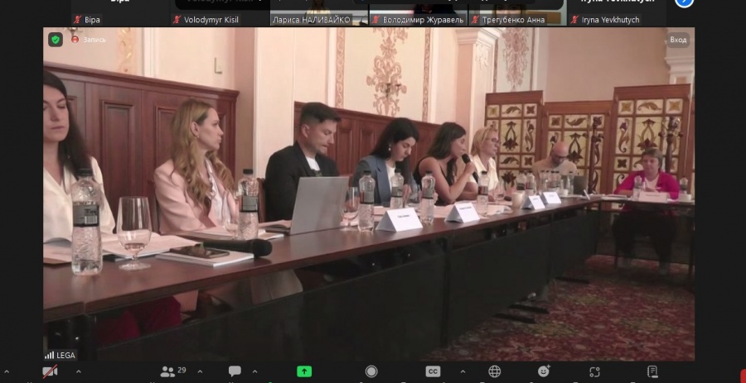The height and width of the screenshot is (383, 746).
Task: Expand participants options chevron
Action: [x=200, y=371]
